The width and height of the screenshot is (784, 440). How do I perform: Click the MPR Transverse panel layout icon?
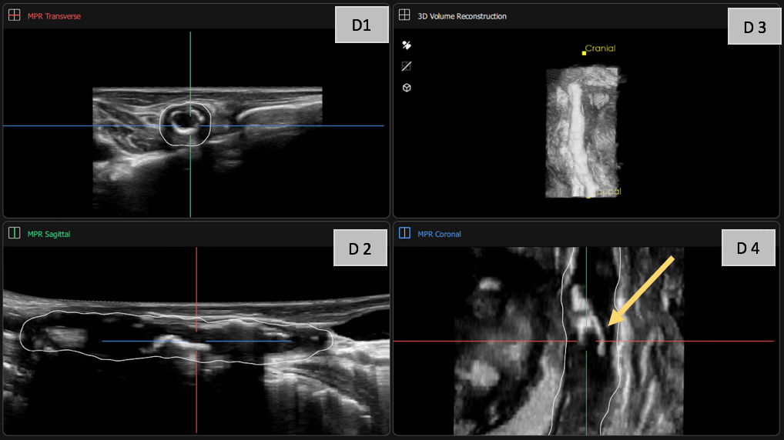tap(14, 16)
